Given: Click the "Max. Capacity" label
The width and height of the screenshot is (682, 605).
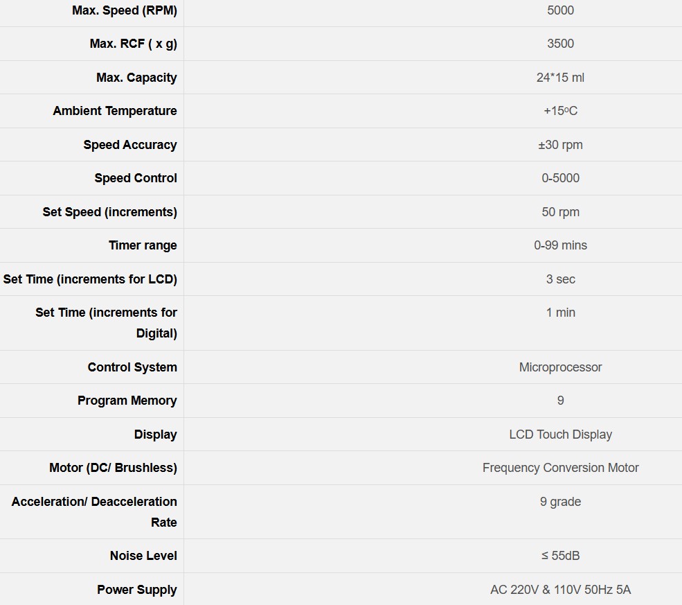Looking at the screenshot, I should [136, 78].
